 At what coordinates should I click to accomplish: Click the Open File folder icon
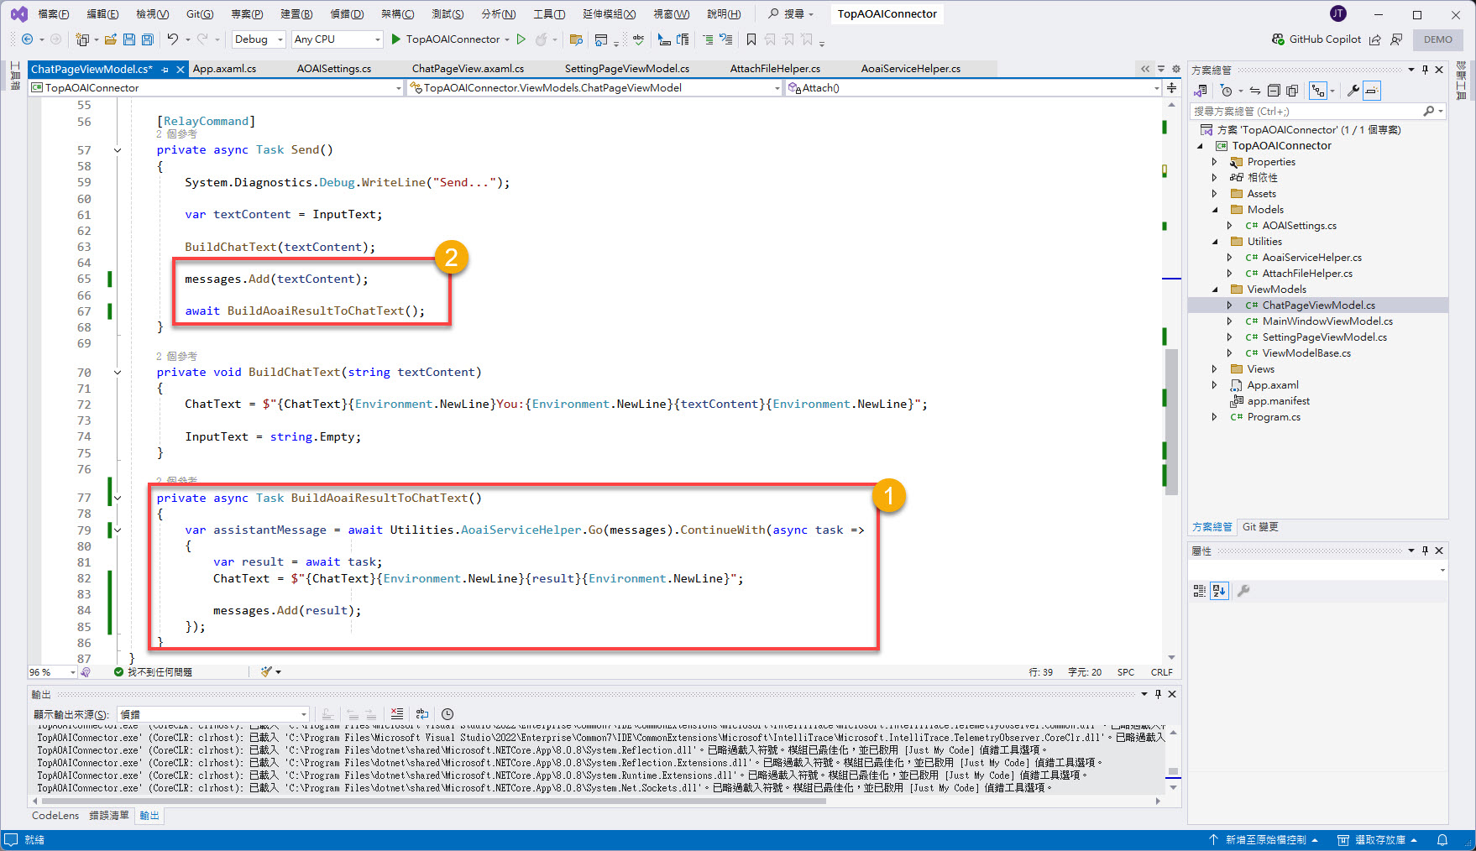[111, 39]
